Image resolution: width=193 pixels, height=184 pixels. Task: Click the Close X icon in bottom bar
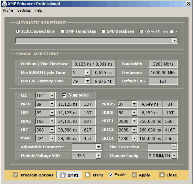coord(162,175)
